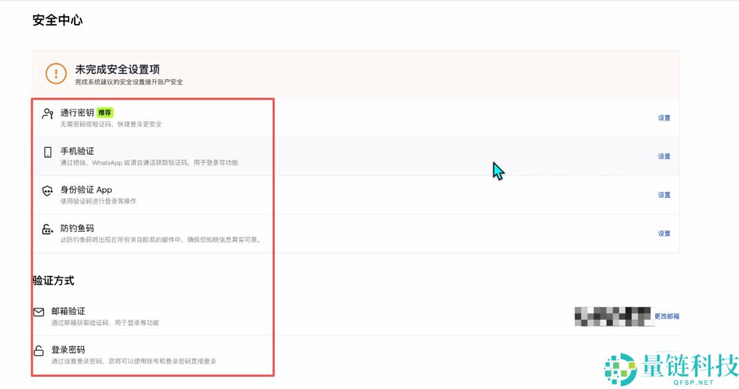Click the 更改邮箱 link
Image resolution: width=739 pixels, height=389 pixels.
point(666,316)
